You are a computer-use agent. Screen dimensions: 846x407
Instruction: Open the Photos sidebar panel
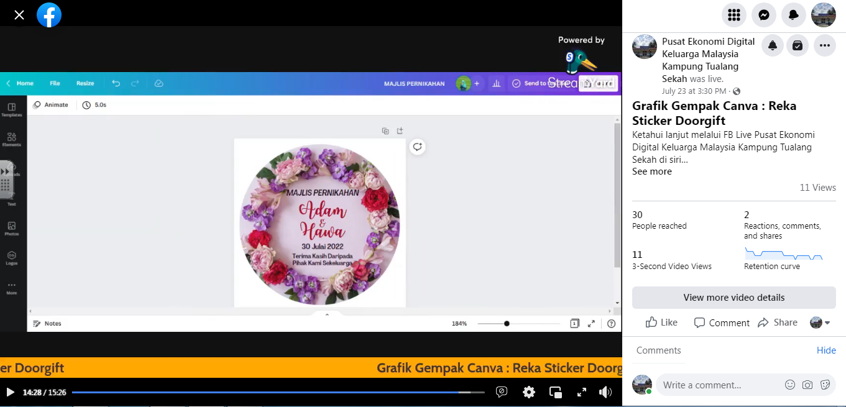coord(11,229)
